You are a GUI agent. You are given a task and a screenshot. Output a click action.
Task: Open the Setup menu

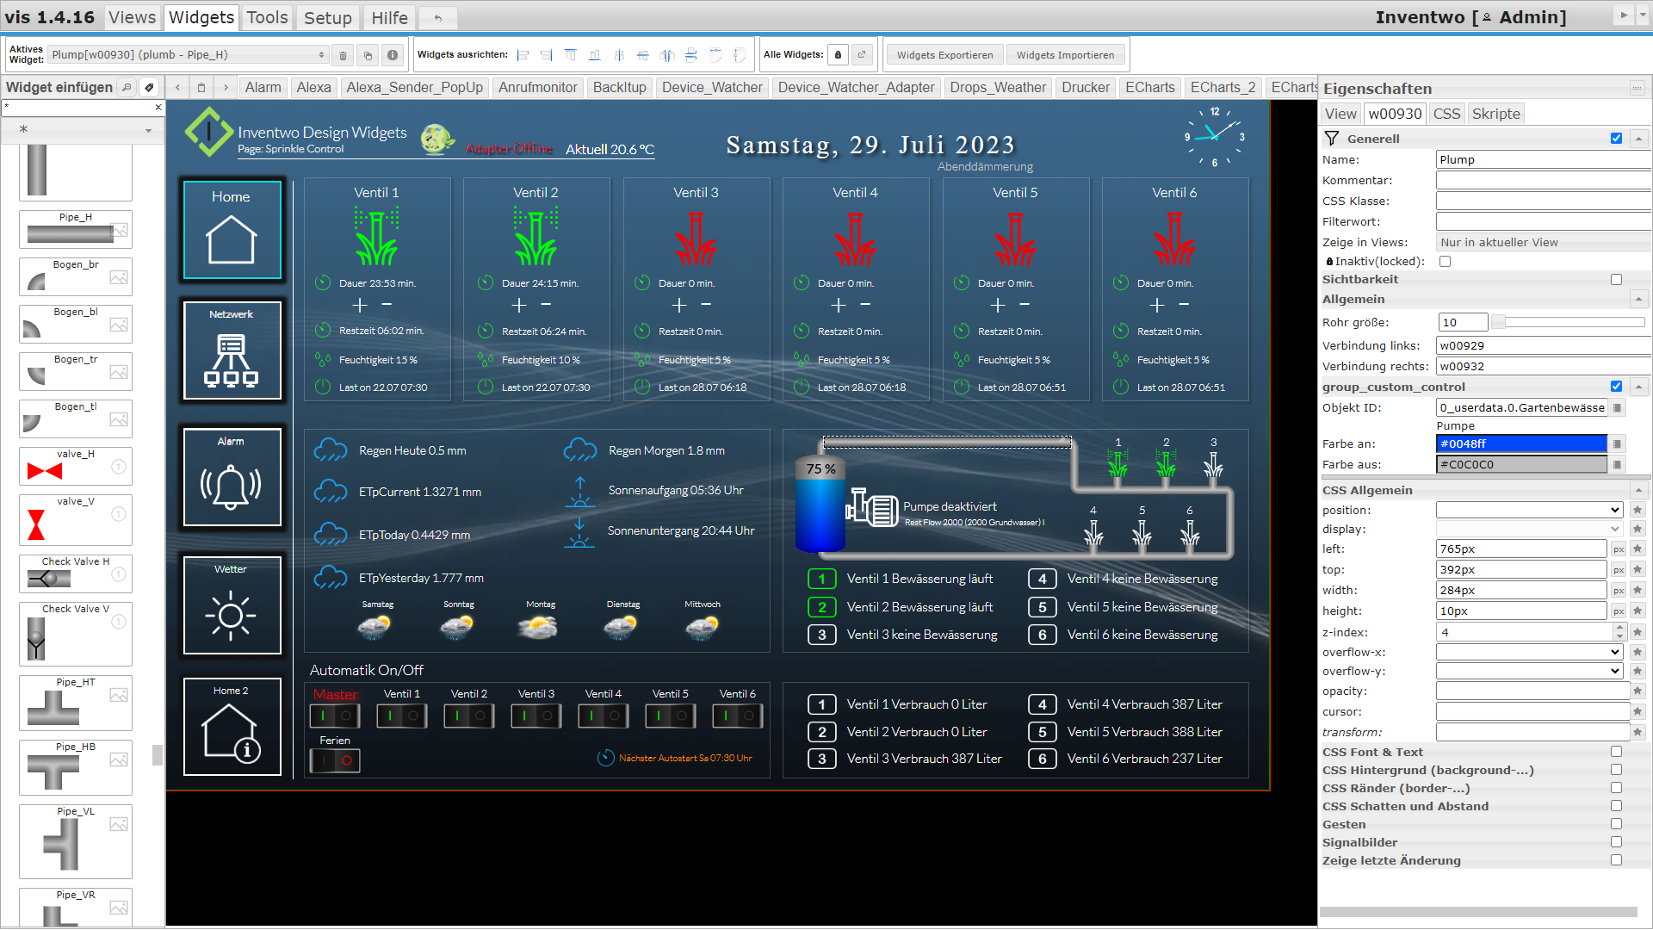(327, 17)
